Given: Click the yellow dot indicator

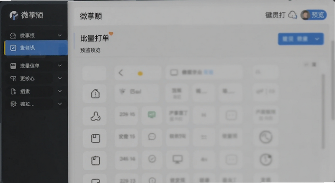Looking at the screenshot, I should pos(140,74).
